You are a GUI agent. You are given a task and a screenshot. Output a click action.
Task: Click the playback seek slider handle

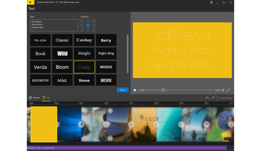163,90
